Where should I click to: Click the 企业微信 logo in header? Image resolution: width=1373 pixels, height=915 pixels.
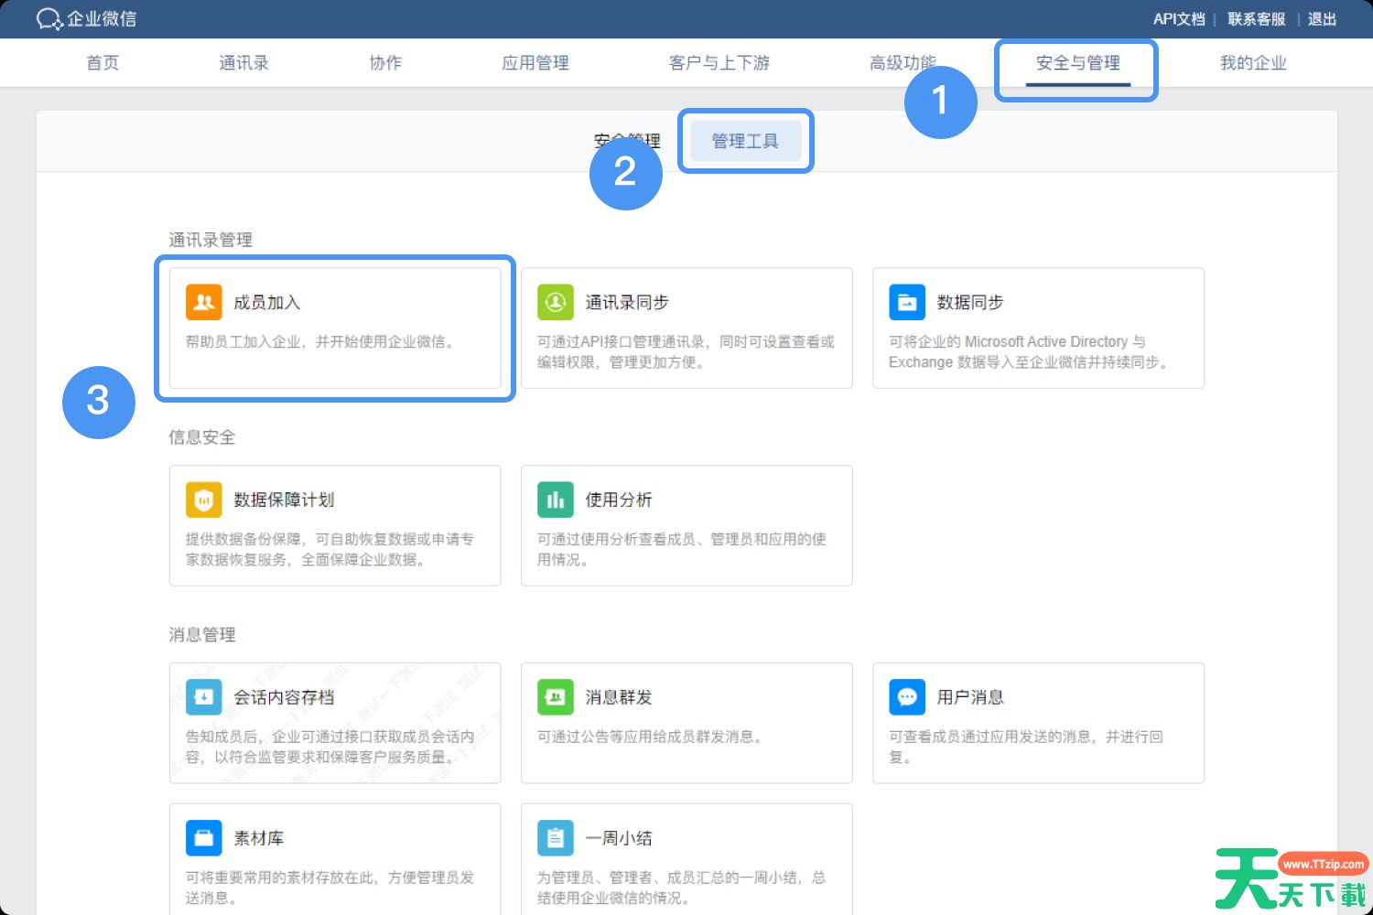(x=86, y=19)
